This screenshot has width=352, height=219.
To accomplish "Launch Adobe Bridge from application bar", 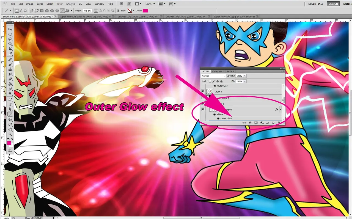I will pyautogui.click(x=121, y=4).
